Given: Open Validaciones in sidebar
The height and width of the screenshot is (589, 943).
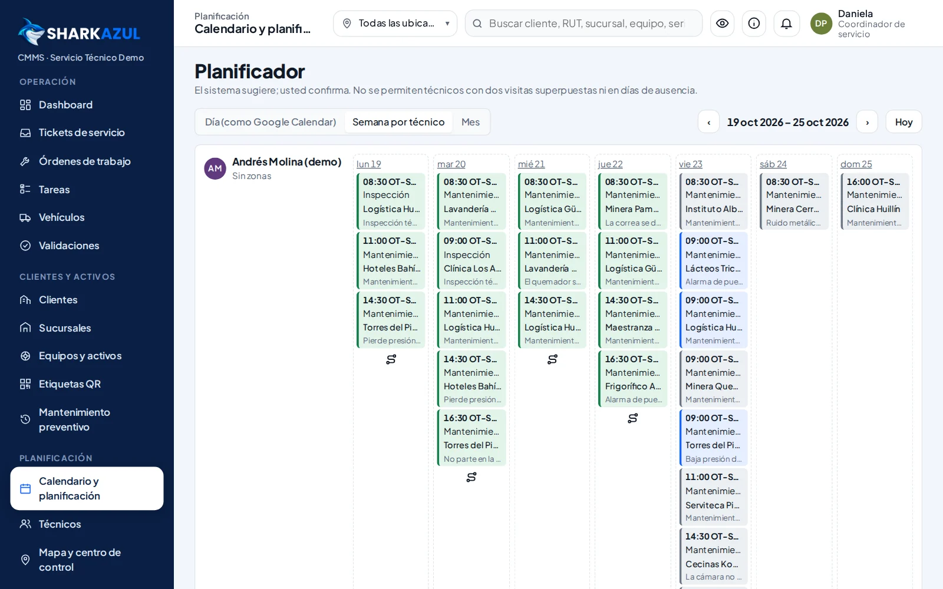Looking at the screenshot, I should [87, 246].
